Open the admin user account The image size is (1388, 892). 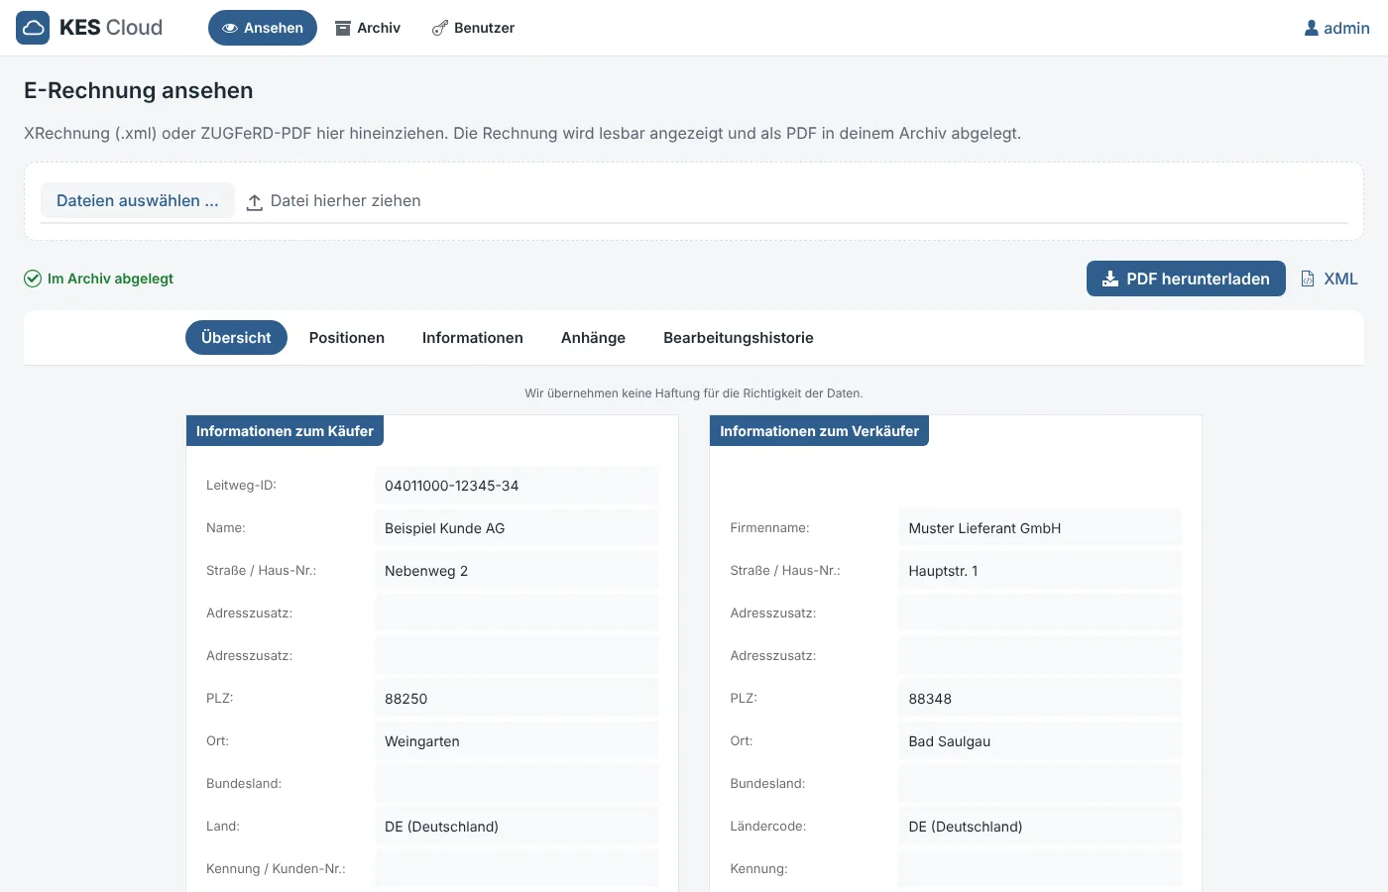pos(1336,28)
